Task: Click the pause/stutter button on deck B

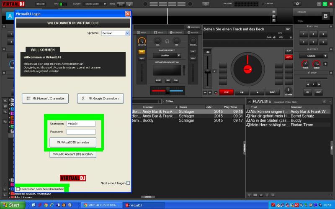Action: (242, 92)
